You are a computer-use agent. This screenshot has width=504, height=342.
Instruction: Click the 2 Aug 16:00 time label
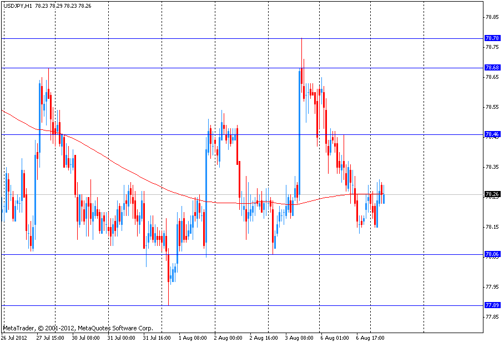click(x=263, y=338)
